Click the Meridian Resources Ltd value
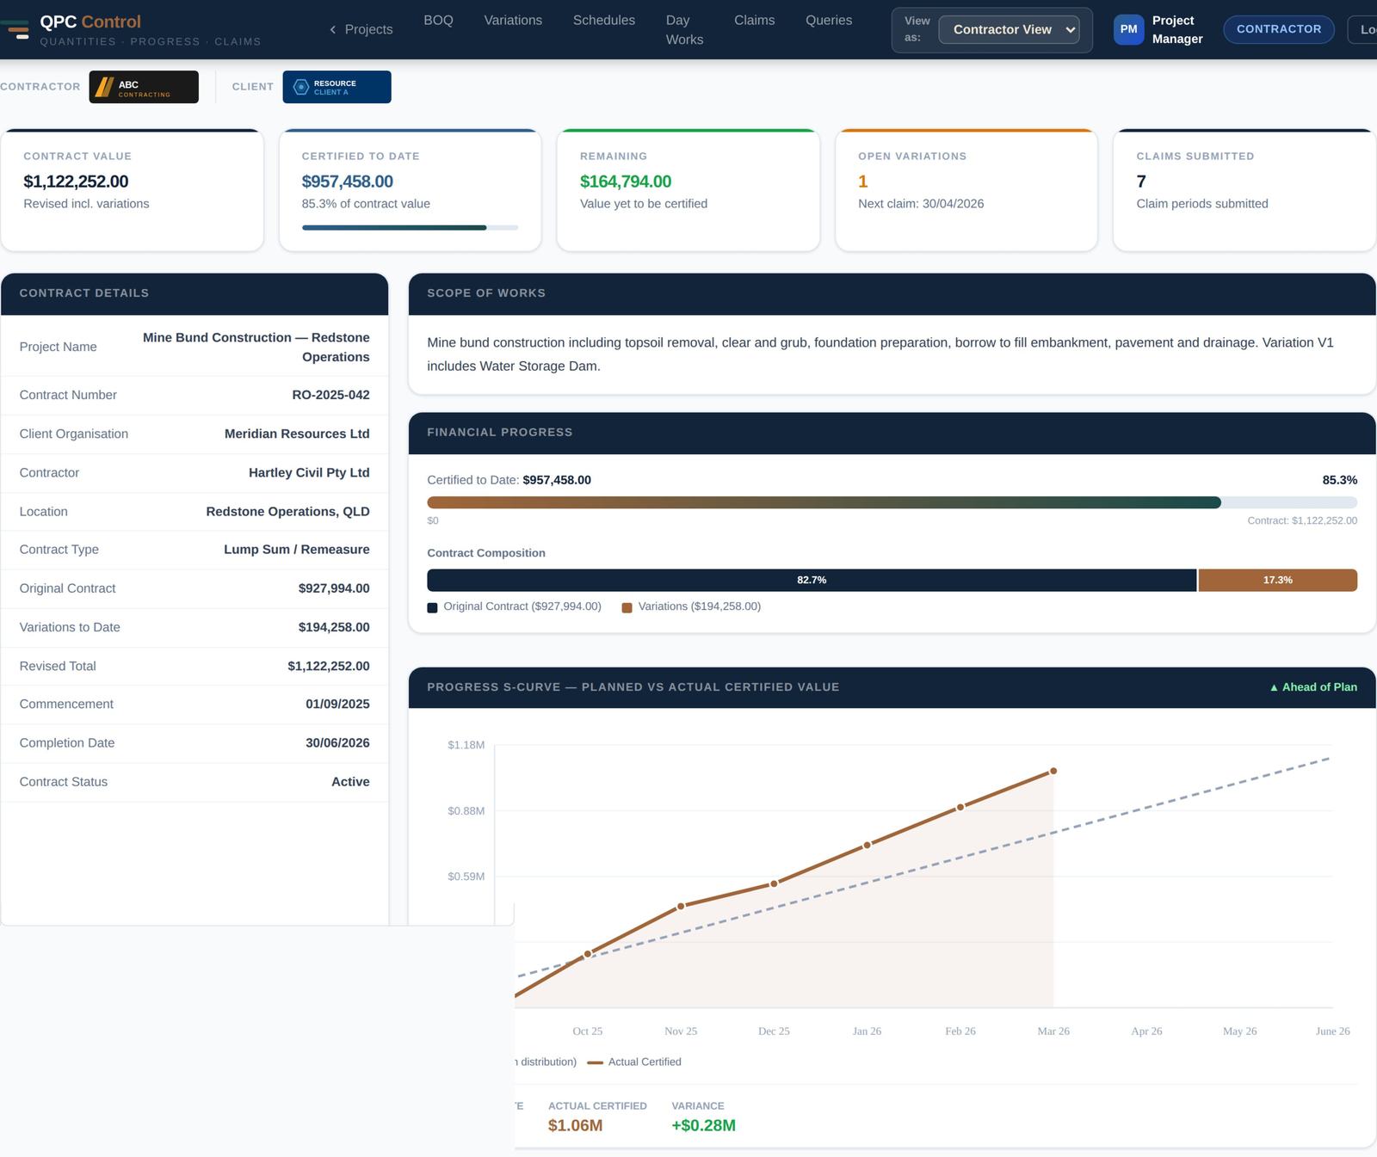The width and height of the screenshot is (1377, 1157). [297, 434]
